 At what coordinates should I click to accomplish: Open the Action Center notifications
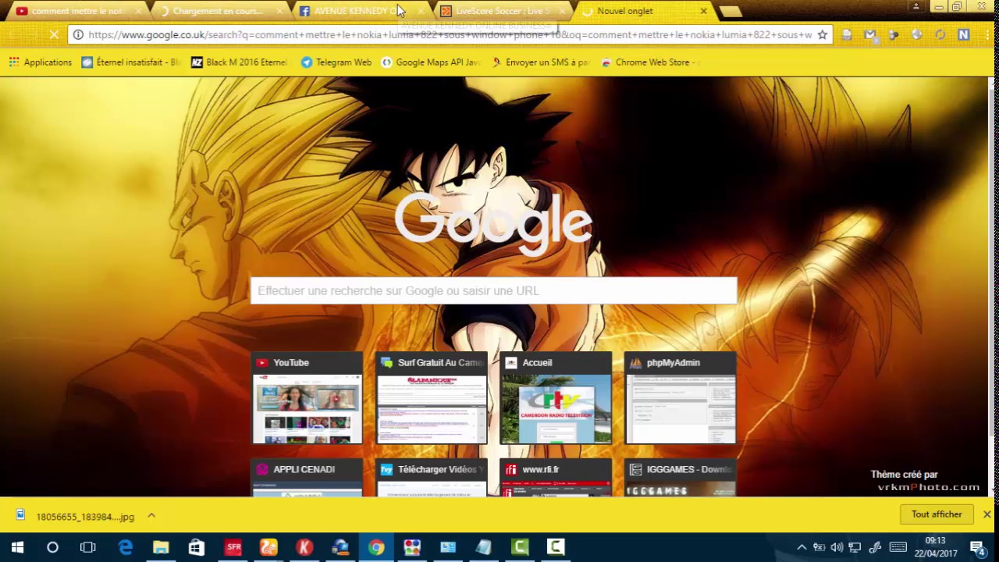coord(977,547)
